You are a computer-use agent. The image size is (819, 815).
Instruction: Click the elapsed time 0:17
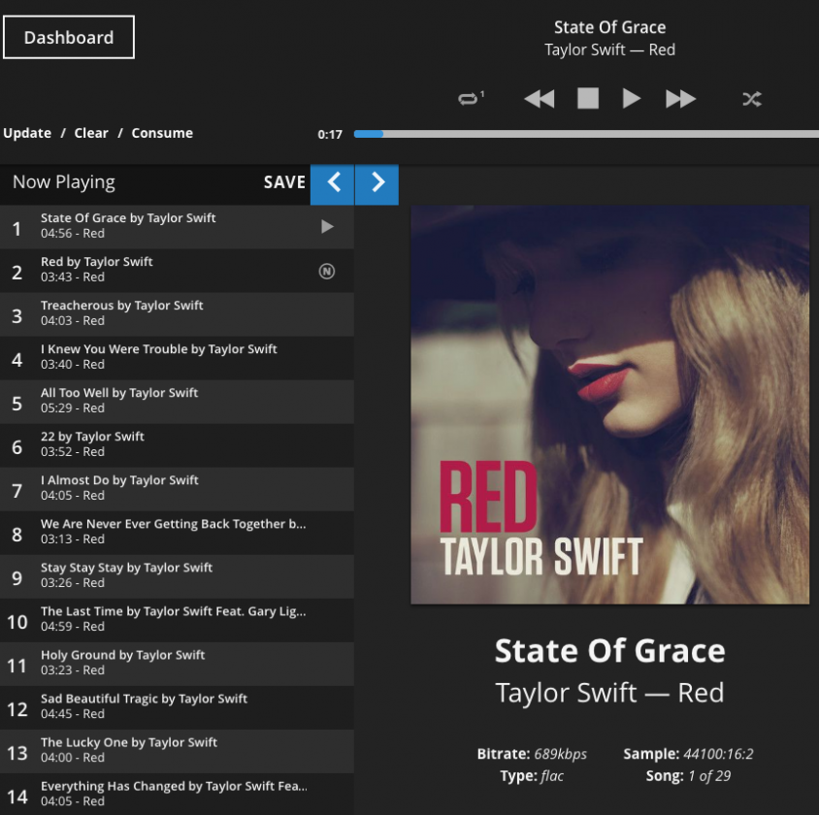[330, 135]
